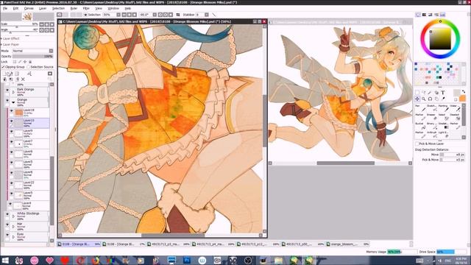Choose the AirBrush tool
The height and width of the screenshot is (265, 471).
(x=431, y=134)
